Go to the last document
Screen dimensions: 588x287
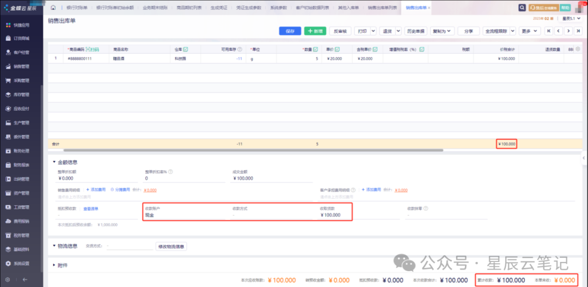[579, 31]
